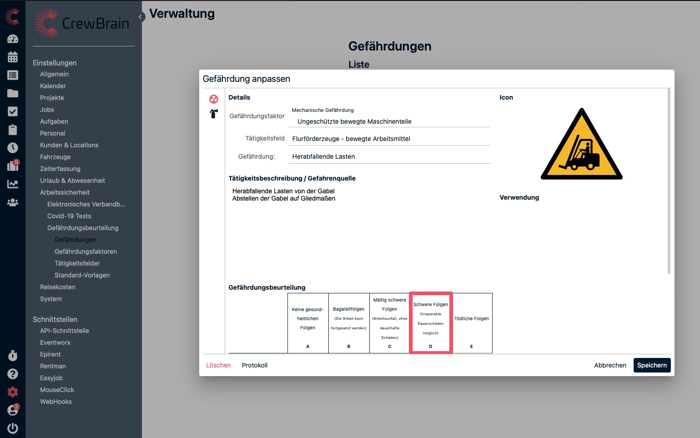The image size is (700, 438).
Task: Click the power logout icon at bottom
Action: point(13,428)
